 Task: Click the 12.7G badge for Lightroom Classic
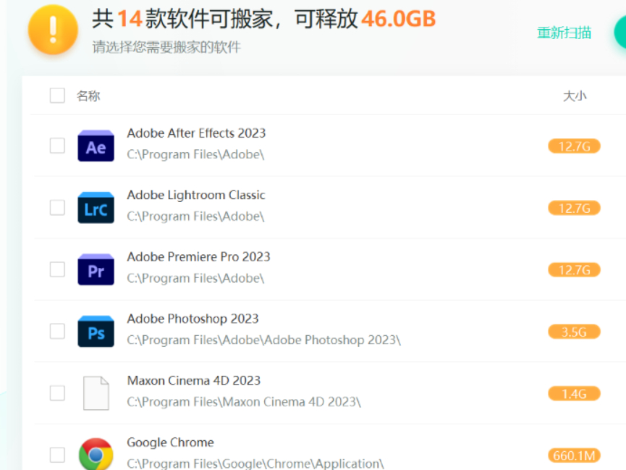point(574,209)
